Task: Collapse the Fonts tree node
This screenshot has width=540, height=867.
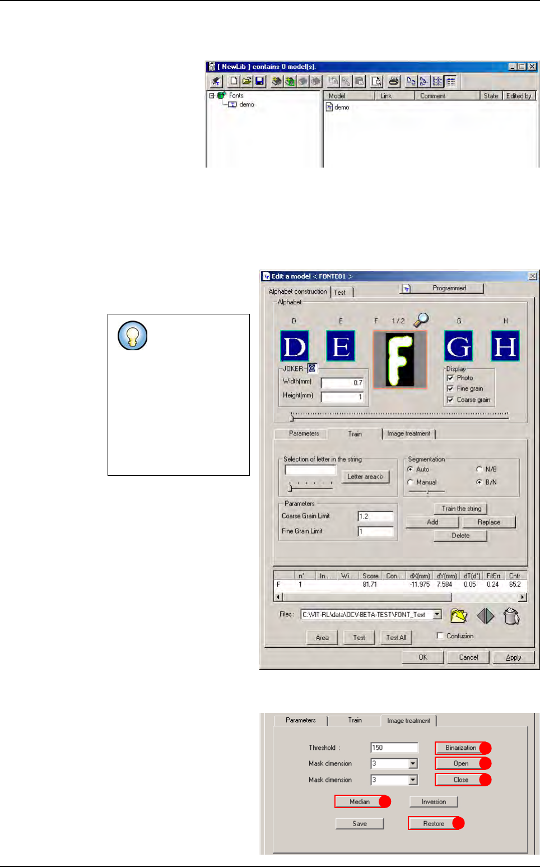Action: (212, 95)
